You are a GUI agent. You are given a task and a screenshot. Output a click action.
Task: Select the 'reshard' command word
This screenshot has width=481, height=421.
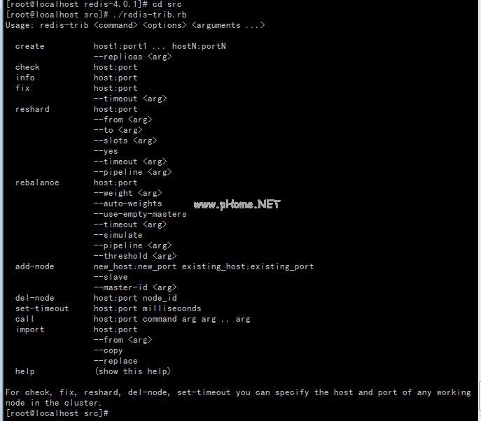[32, 109]
